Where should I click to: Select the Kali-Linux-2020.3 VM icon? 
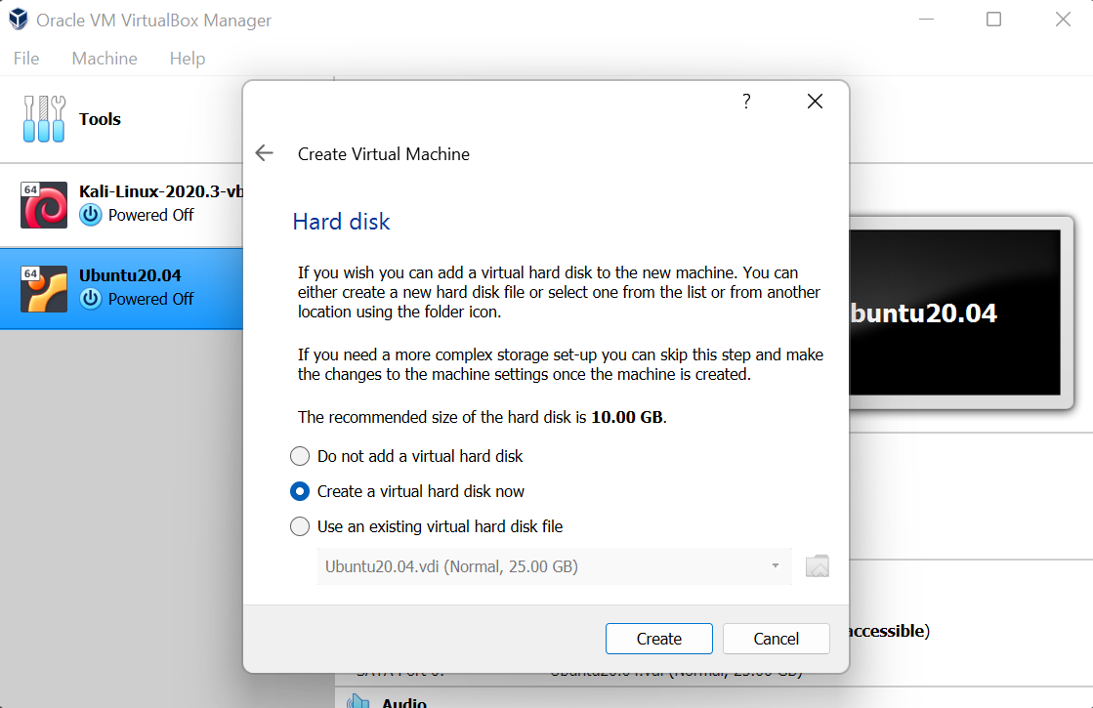43,203
